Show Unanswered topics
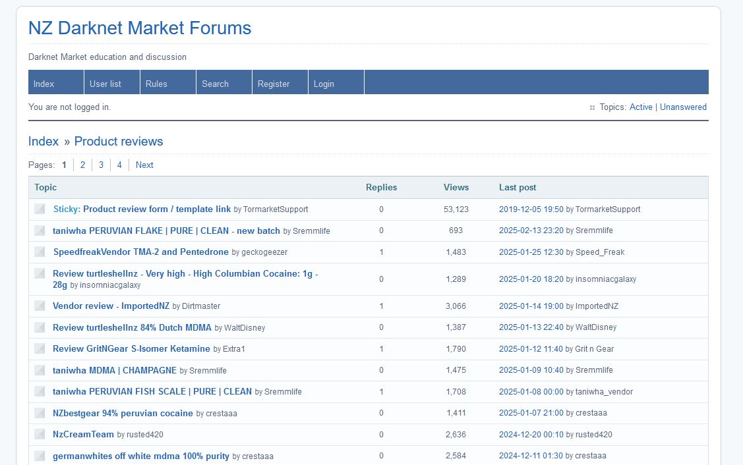743x465 pixels. coord(683,107)
